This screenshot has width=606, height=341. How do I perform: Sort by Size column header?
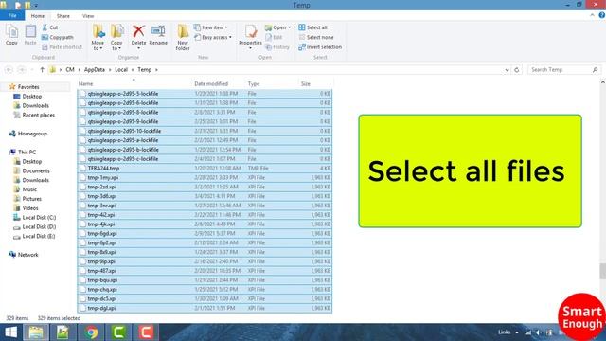tap(315, 83)
